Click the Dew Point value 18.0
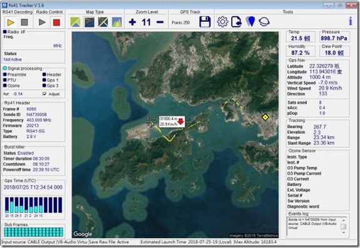The image size is (360, 248). (334, 53)
